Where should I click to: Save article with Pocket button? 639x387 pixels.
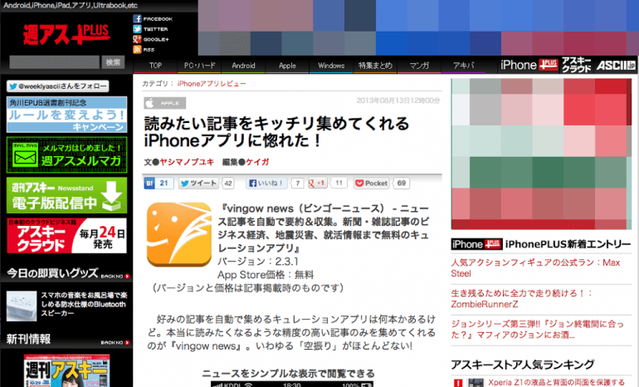(x=371, y=183)
